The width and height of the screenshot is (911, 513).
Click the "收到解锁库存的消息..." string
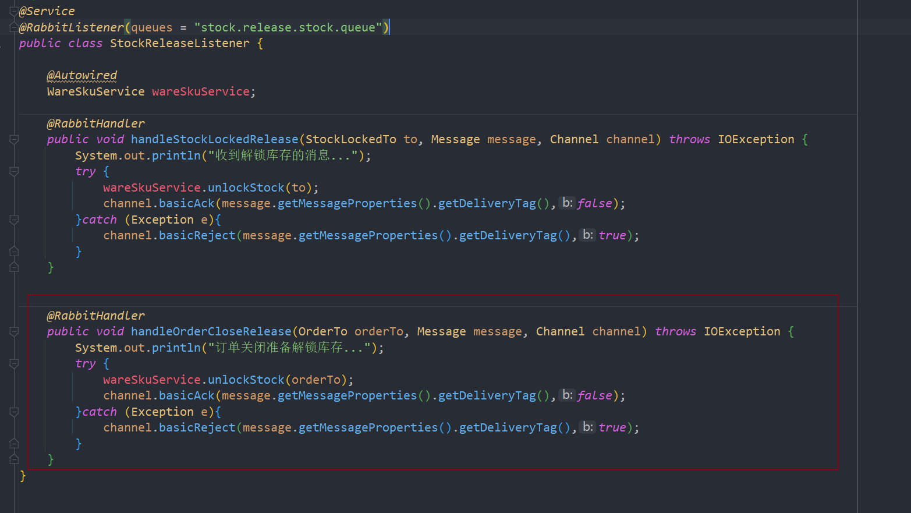click(284, 155)
